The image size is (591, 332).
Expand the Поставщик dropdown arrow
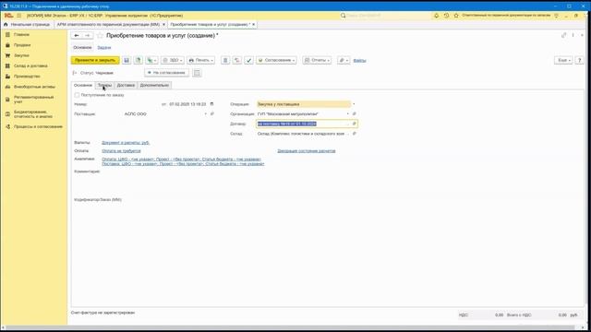click(x=206, y=113)
